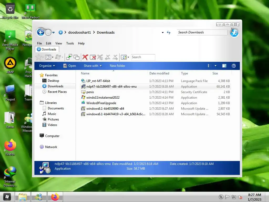The image size is (269, 202).
Task: Click the multicolor window plugin icon
Action: (x=124, y=57)
